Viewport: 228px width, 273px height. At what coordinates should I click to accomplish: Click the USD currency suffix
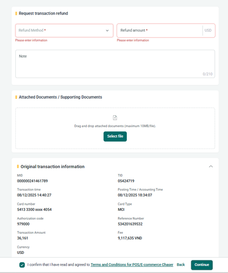click(208, 31)
